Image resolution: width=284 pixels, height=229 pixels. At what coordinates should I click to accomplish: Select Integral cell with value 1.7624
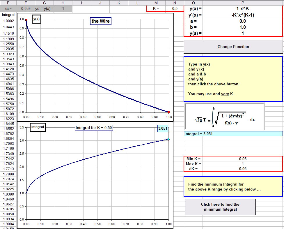click(8, 164)
